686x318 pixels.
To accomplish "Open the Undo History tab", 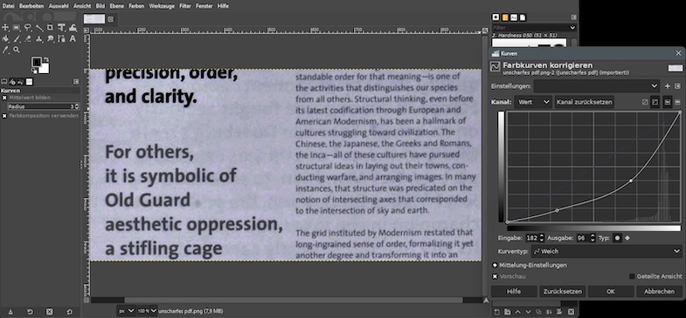I will coord(20,82).
